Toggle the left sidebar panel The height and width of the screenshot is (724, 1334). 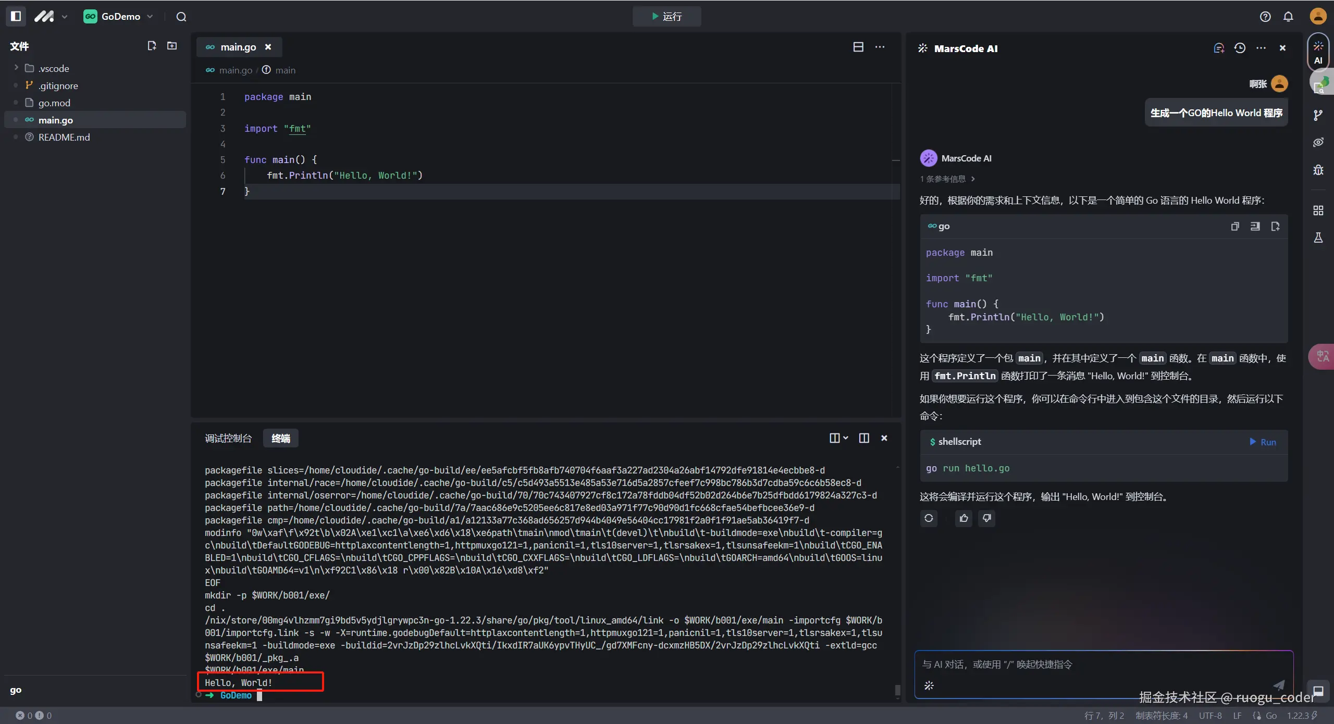point(16,16)
